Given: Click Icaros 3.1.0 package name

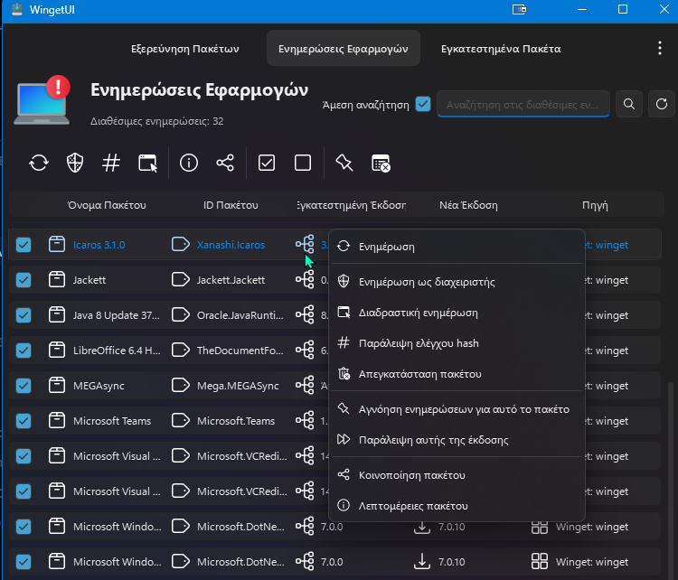Looking at the screenshot, I should 99,245.
